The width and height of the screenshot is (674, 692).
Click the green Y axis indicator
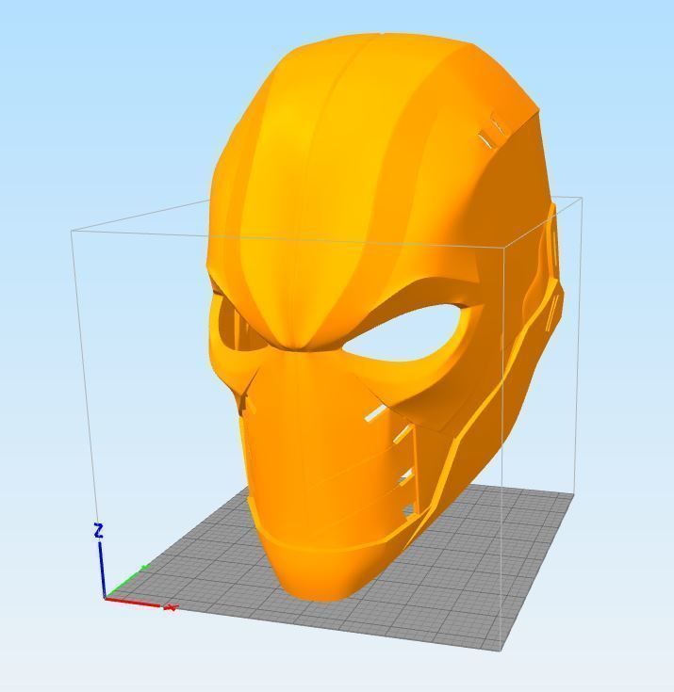point(127,581)
